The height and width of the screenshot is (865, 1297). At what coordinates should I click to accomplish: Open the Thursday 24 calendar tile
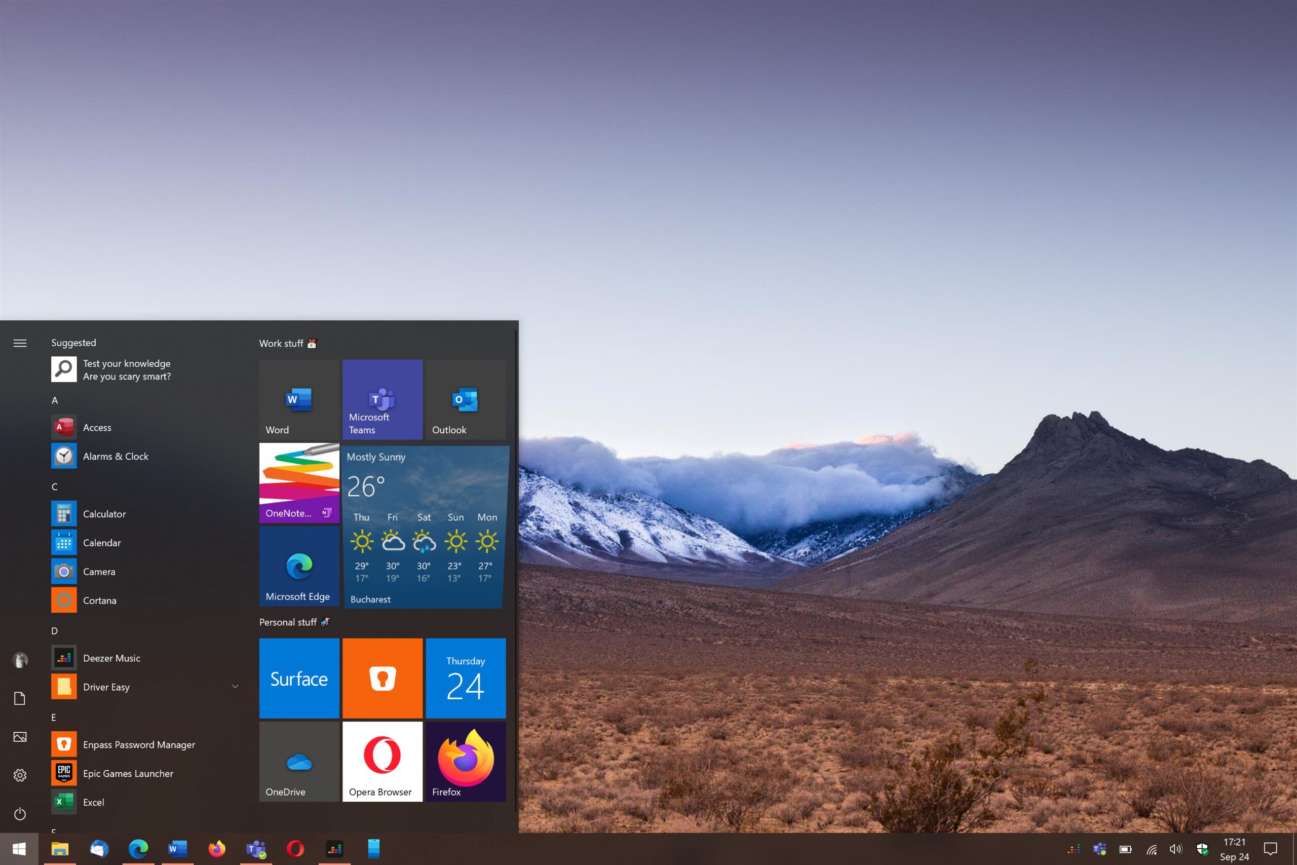point(466,679)
